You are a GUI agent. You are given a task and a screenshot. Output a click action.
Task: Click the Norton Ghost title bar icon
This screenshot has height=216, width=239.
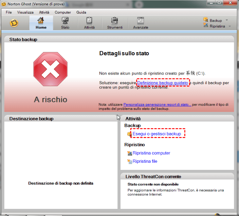coord(4,4)
